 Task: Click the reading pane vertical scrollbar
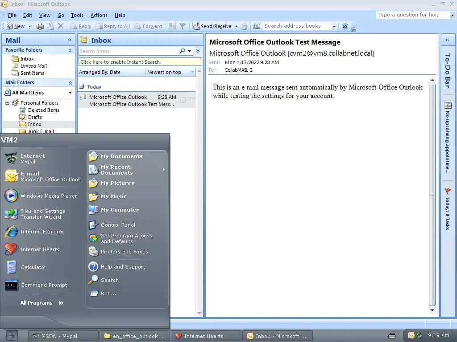click(432, 194)
